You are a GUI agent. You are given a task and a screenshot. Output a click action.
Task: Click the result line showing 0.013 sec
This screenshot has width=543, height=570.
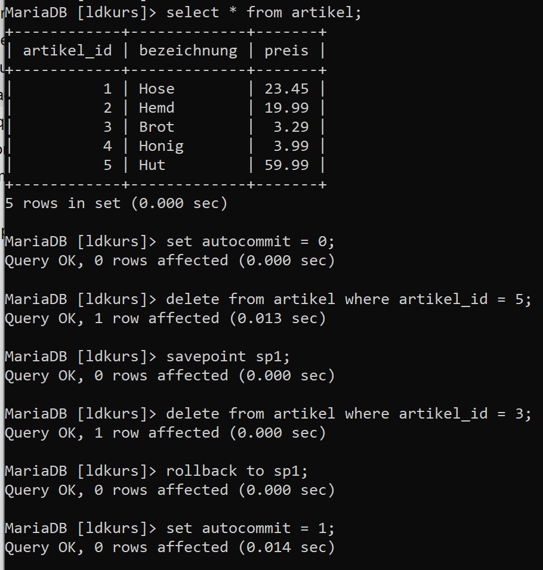(165, 318)
